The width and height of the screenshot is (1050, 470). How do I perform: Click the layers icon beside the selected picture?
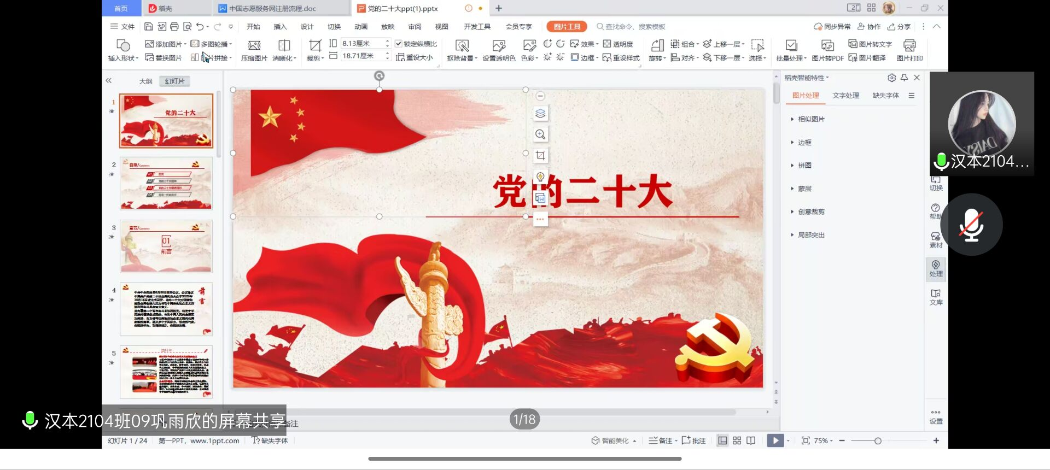540,113
